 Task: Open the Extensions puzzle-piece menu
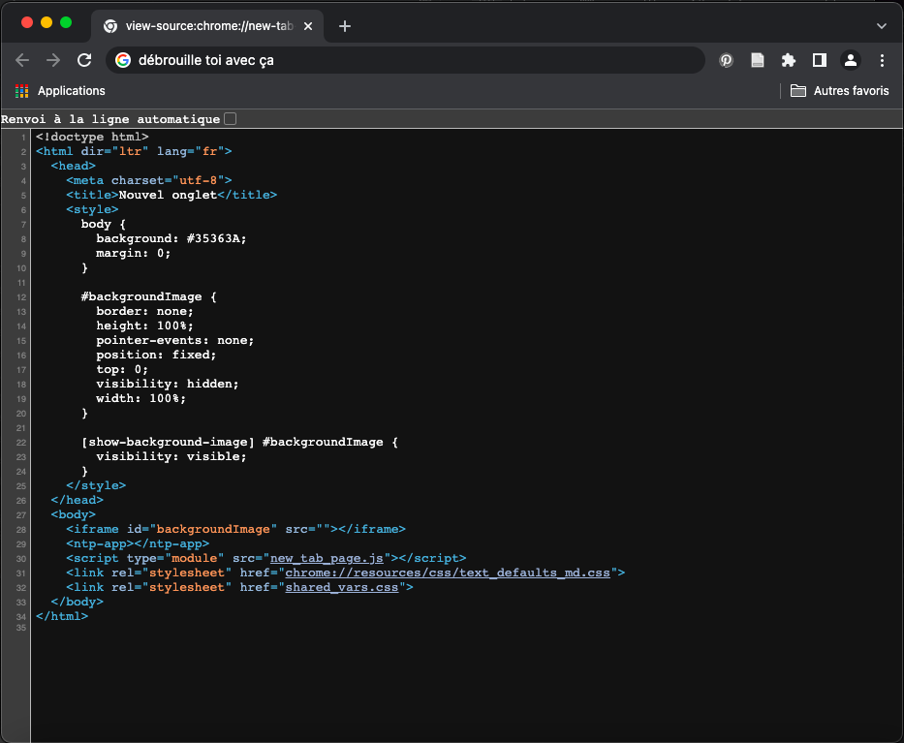pyautogui.click(x=789, y=60)
